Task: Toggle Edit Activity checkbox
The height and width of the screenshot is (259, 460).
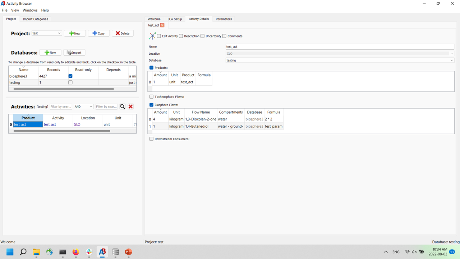Action: click(x=159, y=36)
